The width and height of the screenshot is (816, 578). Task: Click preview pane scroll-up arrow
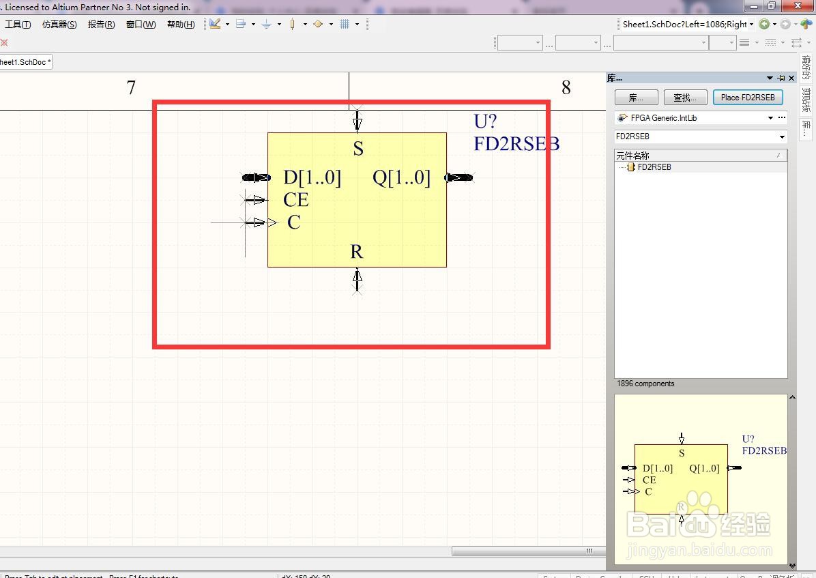792,397
